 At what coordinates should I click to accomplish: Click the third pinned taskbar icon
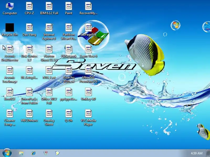pos(45,153)
